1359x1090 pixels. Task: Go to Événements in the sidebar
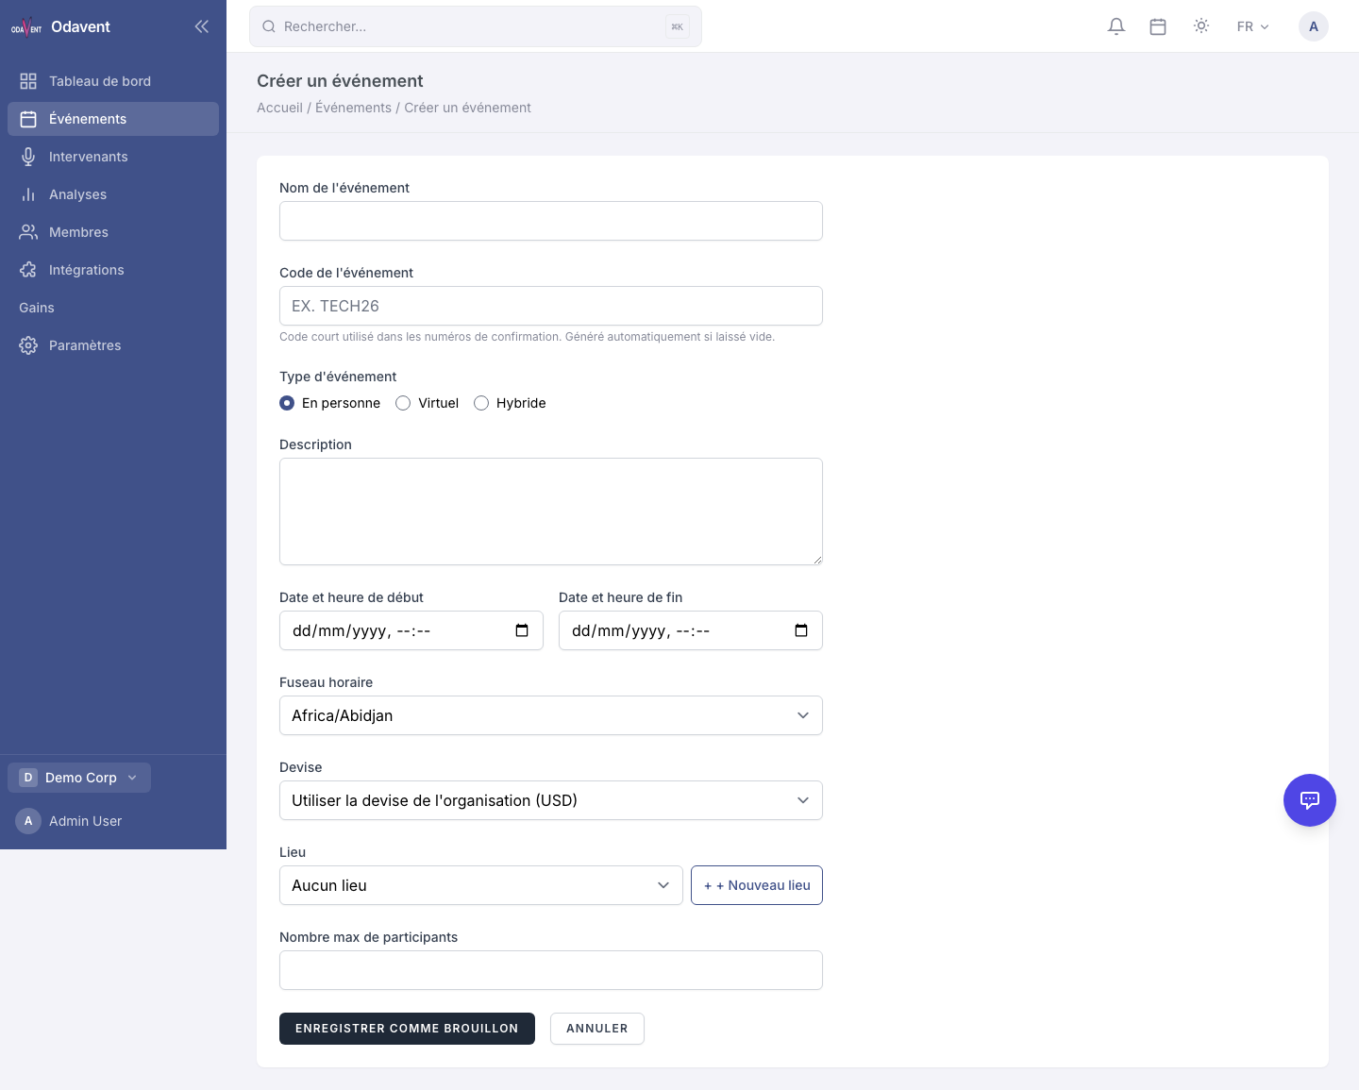(x=113, y=119)
